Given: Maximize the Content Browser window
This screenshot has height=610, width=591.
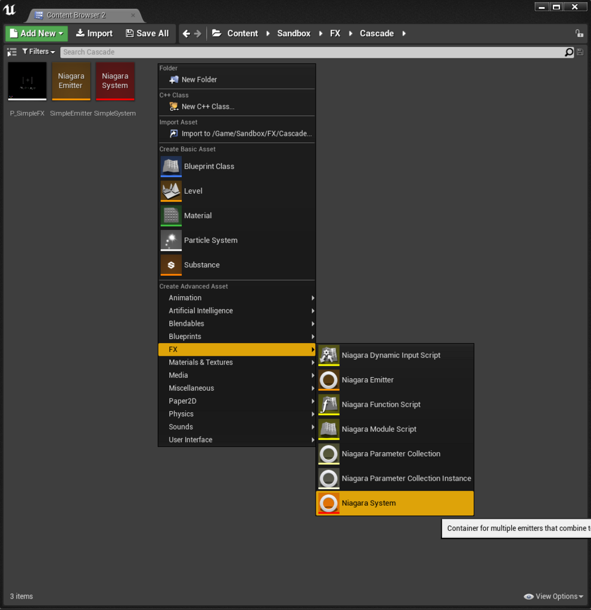Looking at the screenshot, I should (x=557, y=7).
